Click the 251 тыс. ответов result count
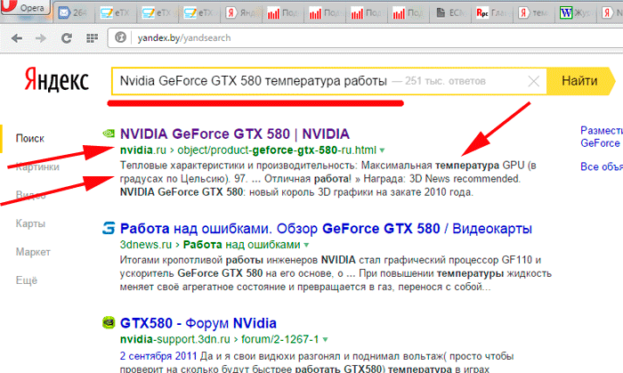Image resolution: width=623 pixels, height=373 pixels. 445,81
